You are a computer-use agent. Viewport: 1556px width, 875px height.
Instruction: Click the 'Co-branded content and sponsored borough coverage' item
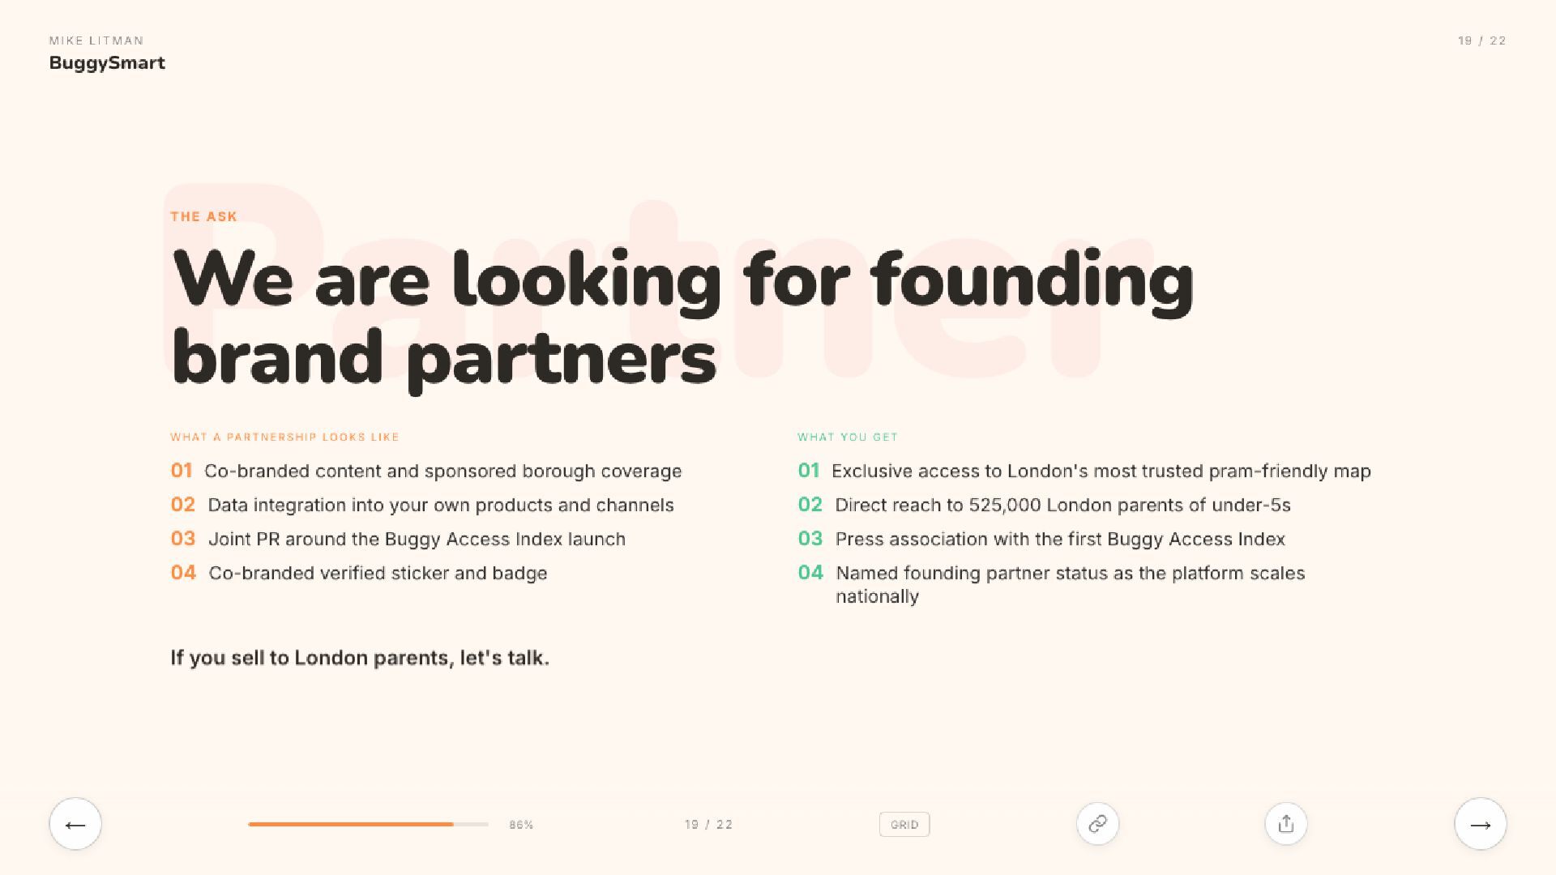442,472
